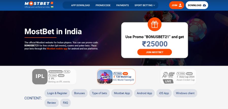Go to the Payments page
Screen dimensions: 228x109
coord(122,5)
